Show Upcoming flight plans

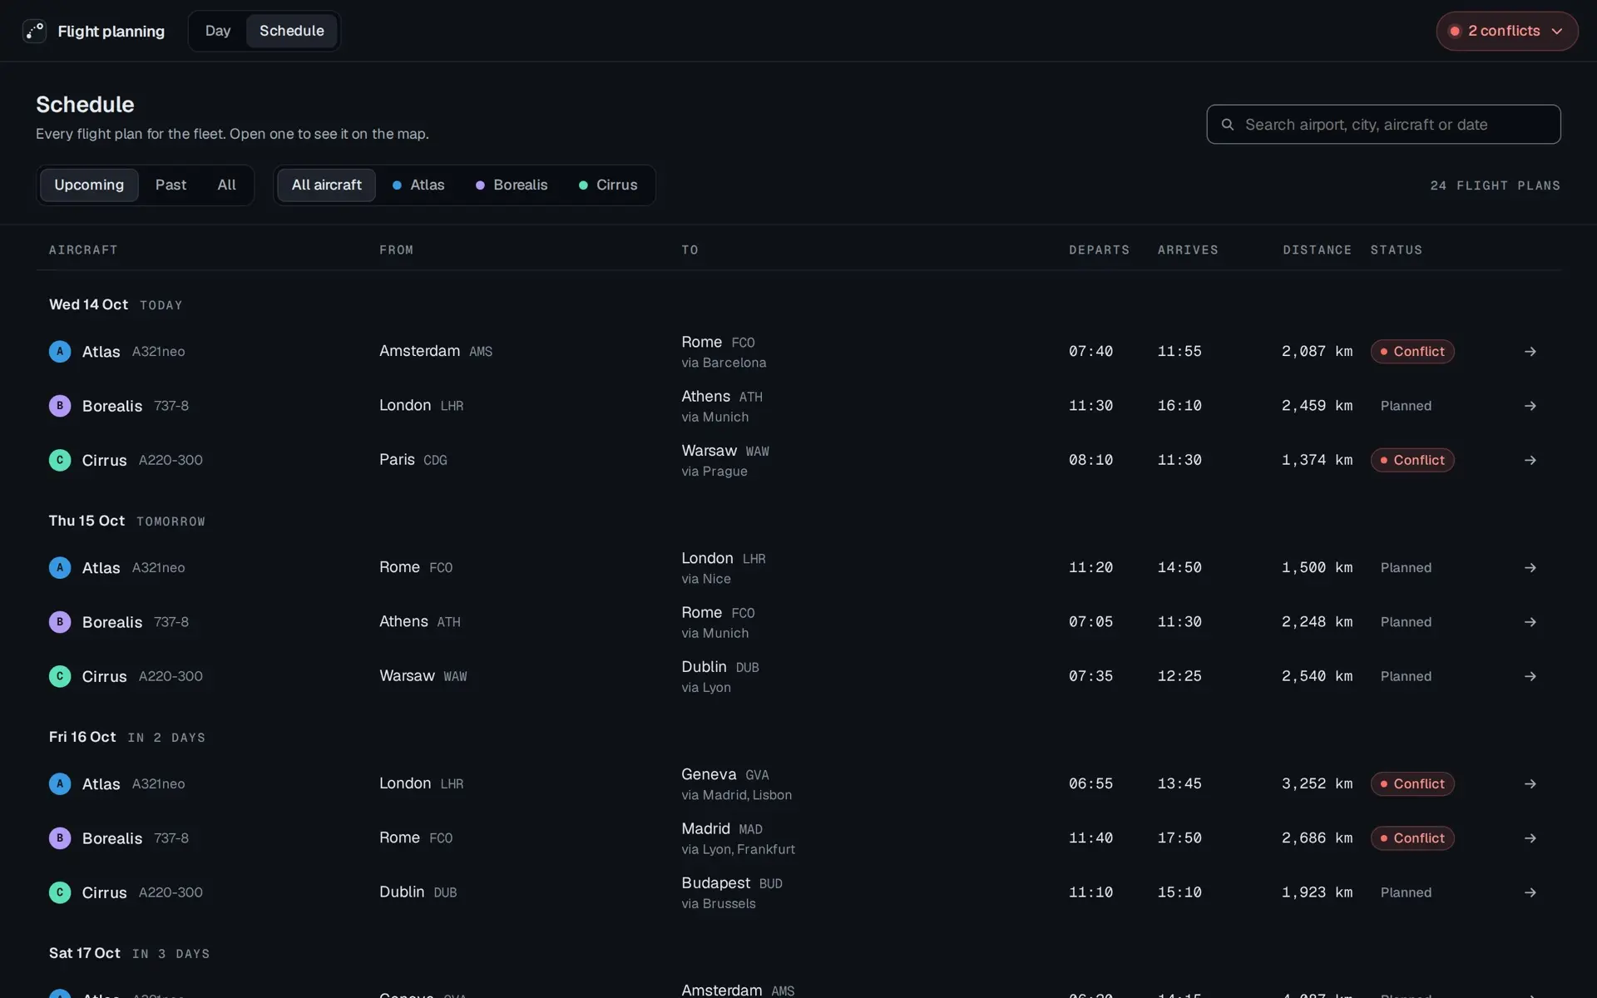pos(89,185)
